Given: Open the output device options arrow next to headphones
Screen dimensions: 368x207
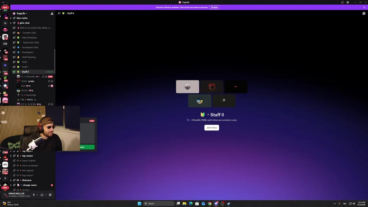Looking at the screenshot, I should click(45, 195).
